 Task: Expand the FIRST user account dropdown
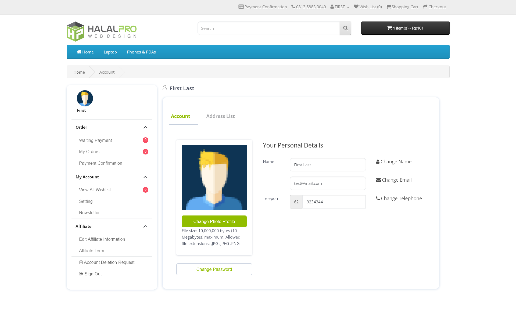pos(340,7)
